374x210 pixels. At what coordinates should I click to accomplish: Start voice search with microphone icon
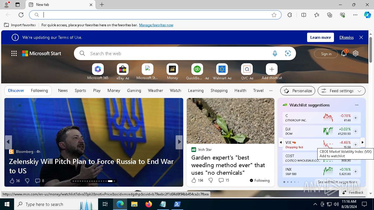[275, 53]
